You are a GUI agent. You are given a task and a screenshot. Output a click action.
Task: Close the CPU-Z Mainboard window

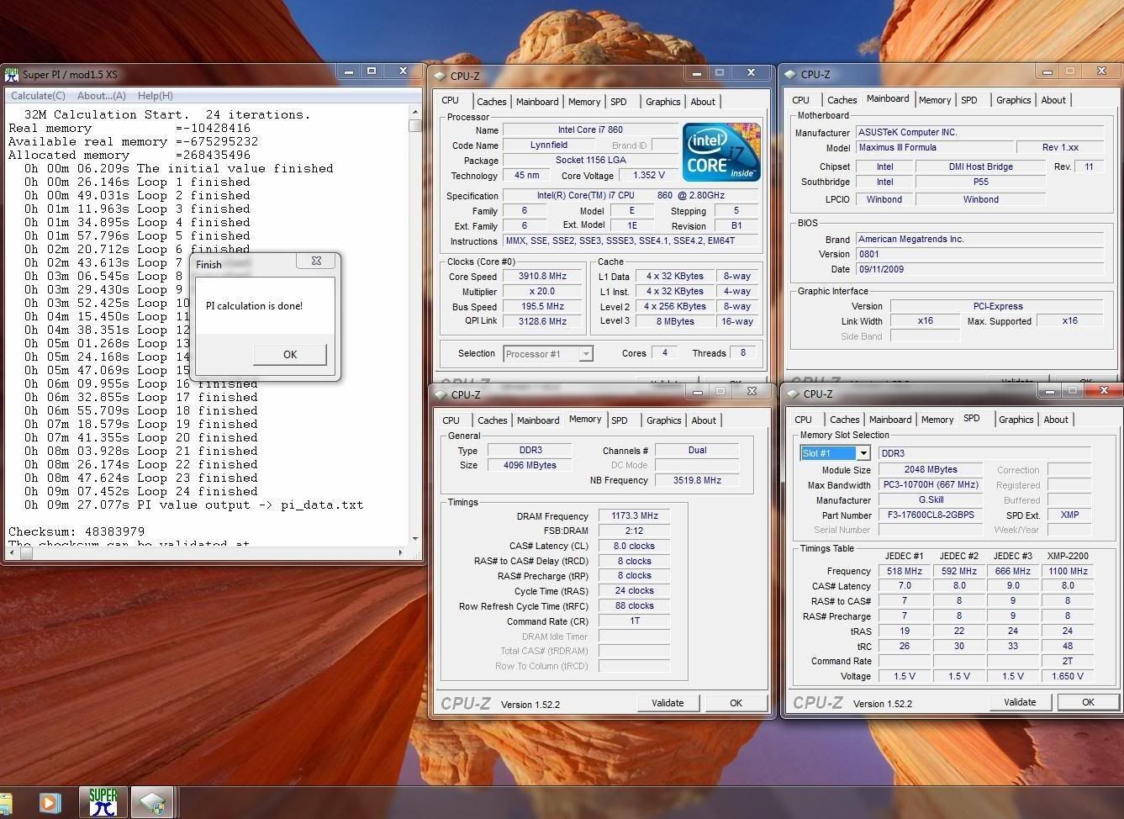click(1102, 71)
